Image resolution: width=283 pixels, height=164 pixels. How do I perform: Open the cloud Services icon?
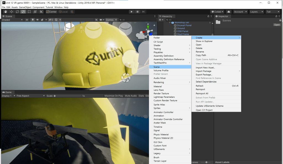[x=229, y=12]
